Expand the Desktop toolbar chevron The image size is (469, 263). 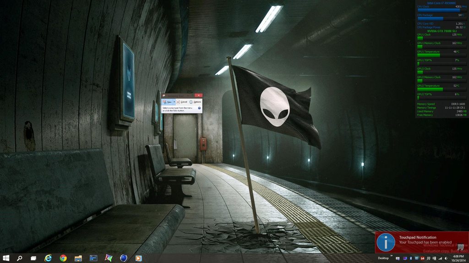[392, 256]
